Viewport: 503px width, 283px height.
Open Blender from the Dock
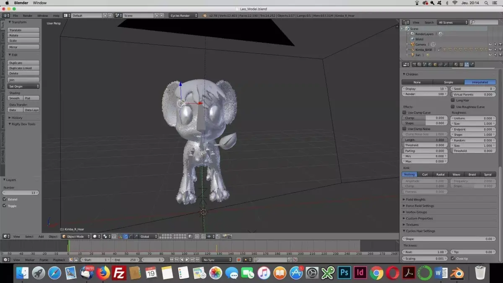[x=457, y=273]
